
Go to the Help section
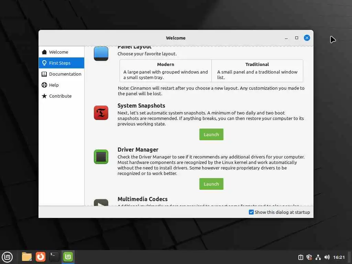(x=61, y=85)
